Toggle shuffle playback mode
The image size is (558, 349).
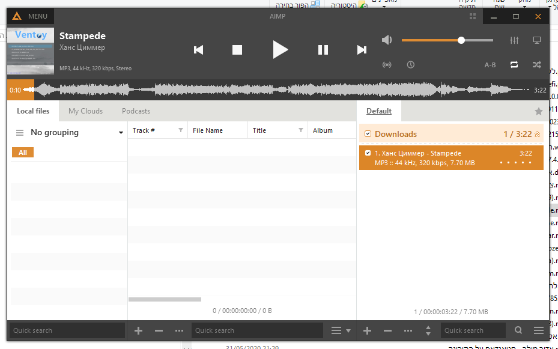(x=536, y=65)
